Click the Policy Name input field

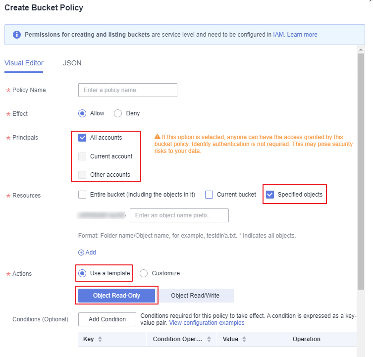128,90
